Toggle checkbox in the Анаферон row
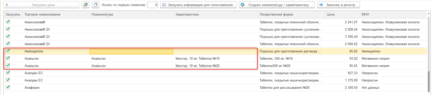Viewport: 433px width, 95px height. pyautogui.click(x=8, y=87)
